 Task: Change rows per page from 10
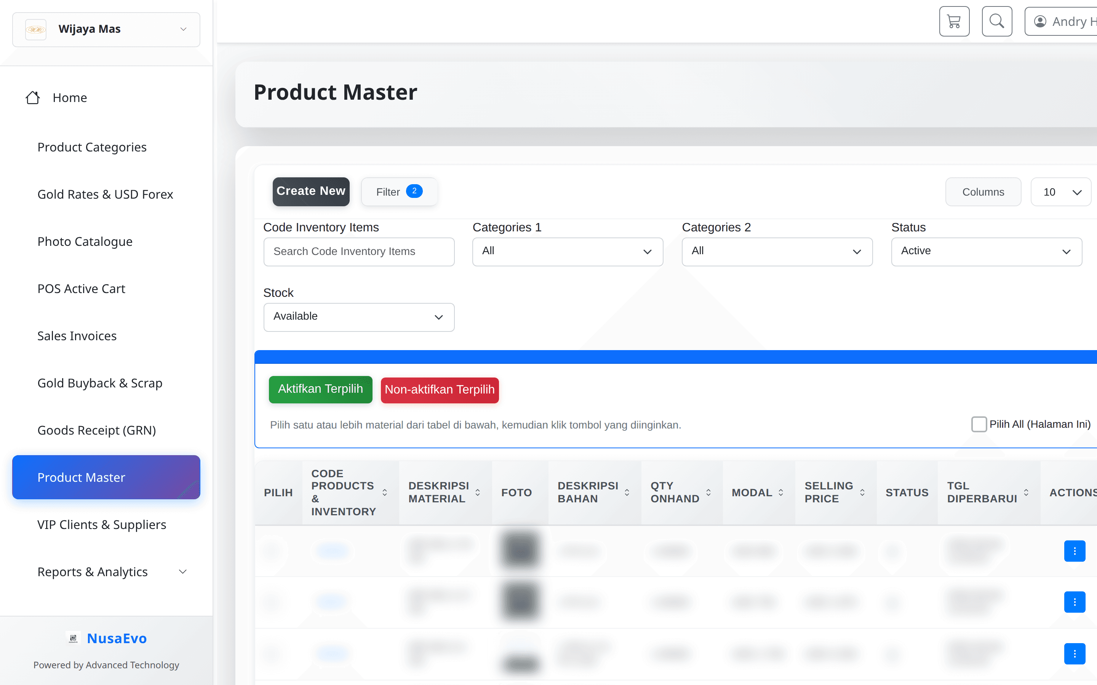(1061, 192)
